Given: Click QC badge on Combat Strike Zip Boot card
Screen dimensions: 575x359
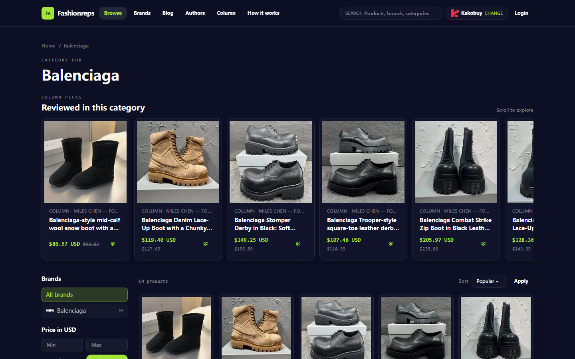Looking at the screenshot, I should (484, 244).
